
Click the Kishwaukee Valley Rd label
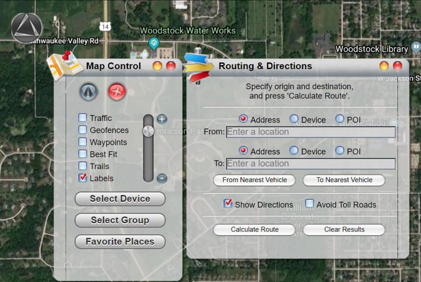coord(64,41)
